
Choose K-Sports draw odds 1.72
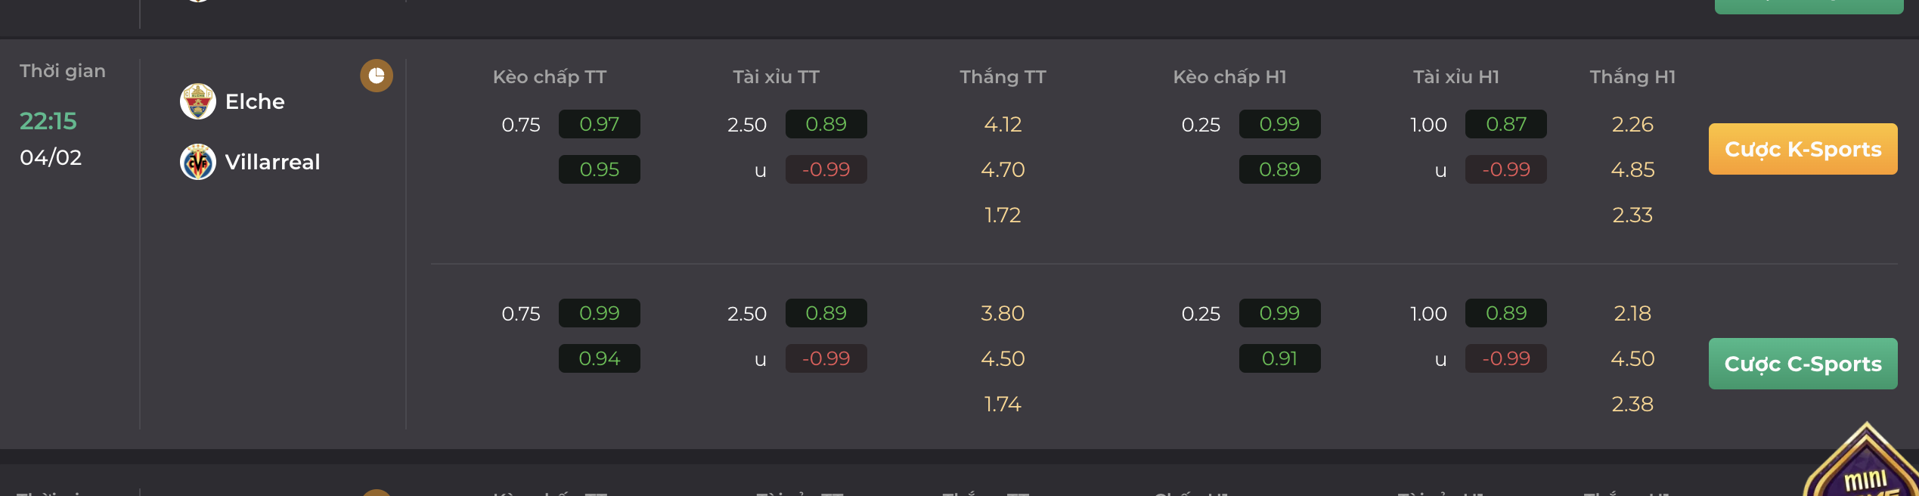[x=1003, y=215]
